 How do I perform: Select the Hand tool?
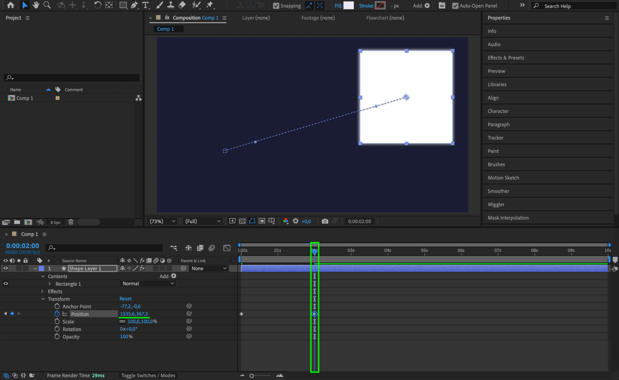36,5
